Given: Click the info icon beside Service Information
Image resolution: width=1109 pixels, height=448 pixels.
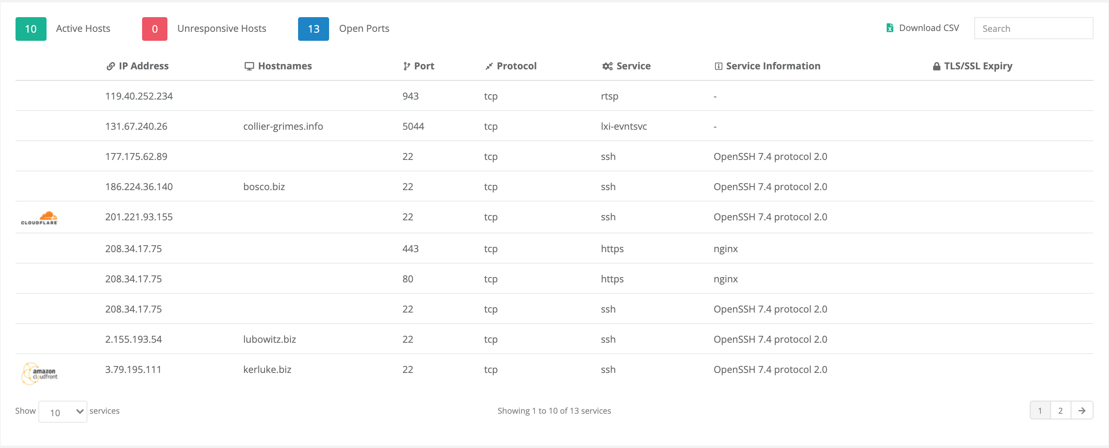Looking at the screenshot, I should click(718, 66).
